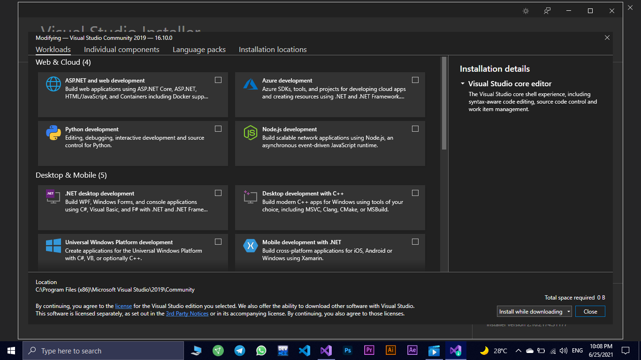Click the Windows Start button
The height and width of the screenshot is (360, 641).
11,351
